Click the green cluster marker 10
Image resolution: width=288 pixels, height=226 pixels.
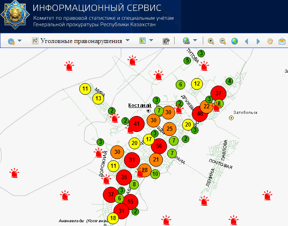155,174
